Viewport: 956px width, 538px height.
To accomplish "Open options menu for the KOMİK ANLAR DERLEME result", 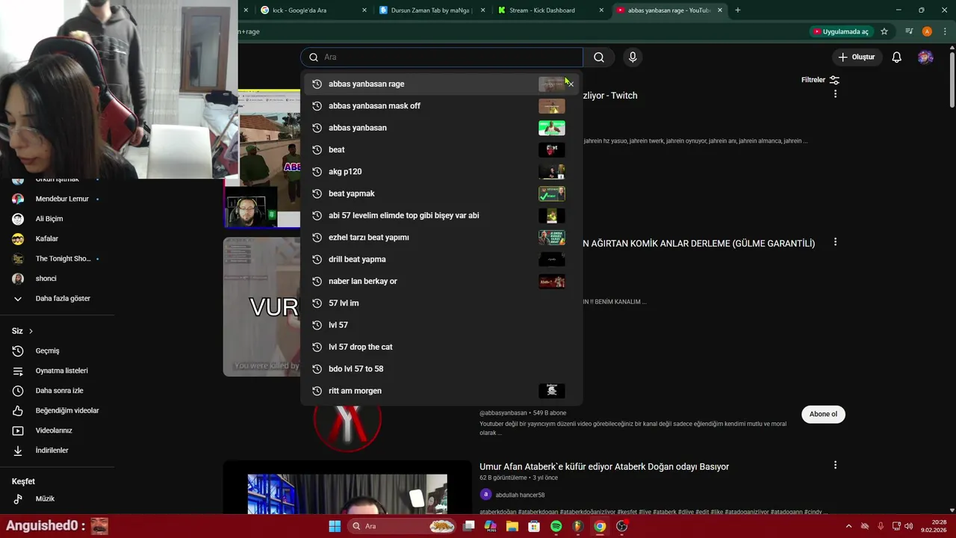I will tap(835, 242).
